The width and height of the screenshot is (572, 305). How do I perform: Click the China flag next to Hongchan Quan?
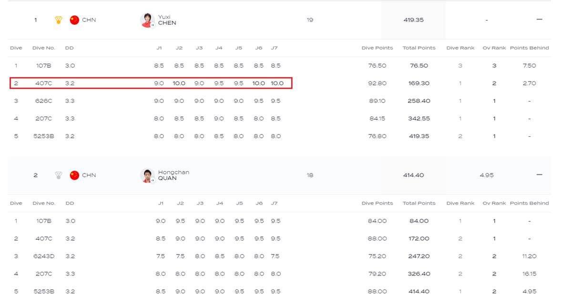[74, 175]
